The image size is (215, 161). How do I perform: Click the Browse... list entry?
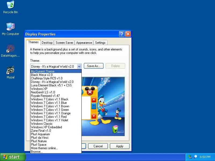(x=56, y=152)
